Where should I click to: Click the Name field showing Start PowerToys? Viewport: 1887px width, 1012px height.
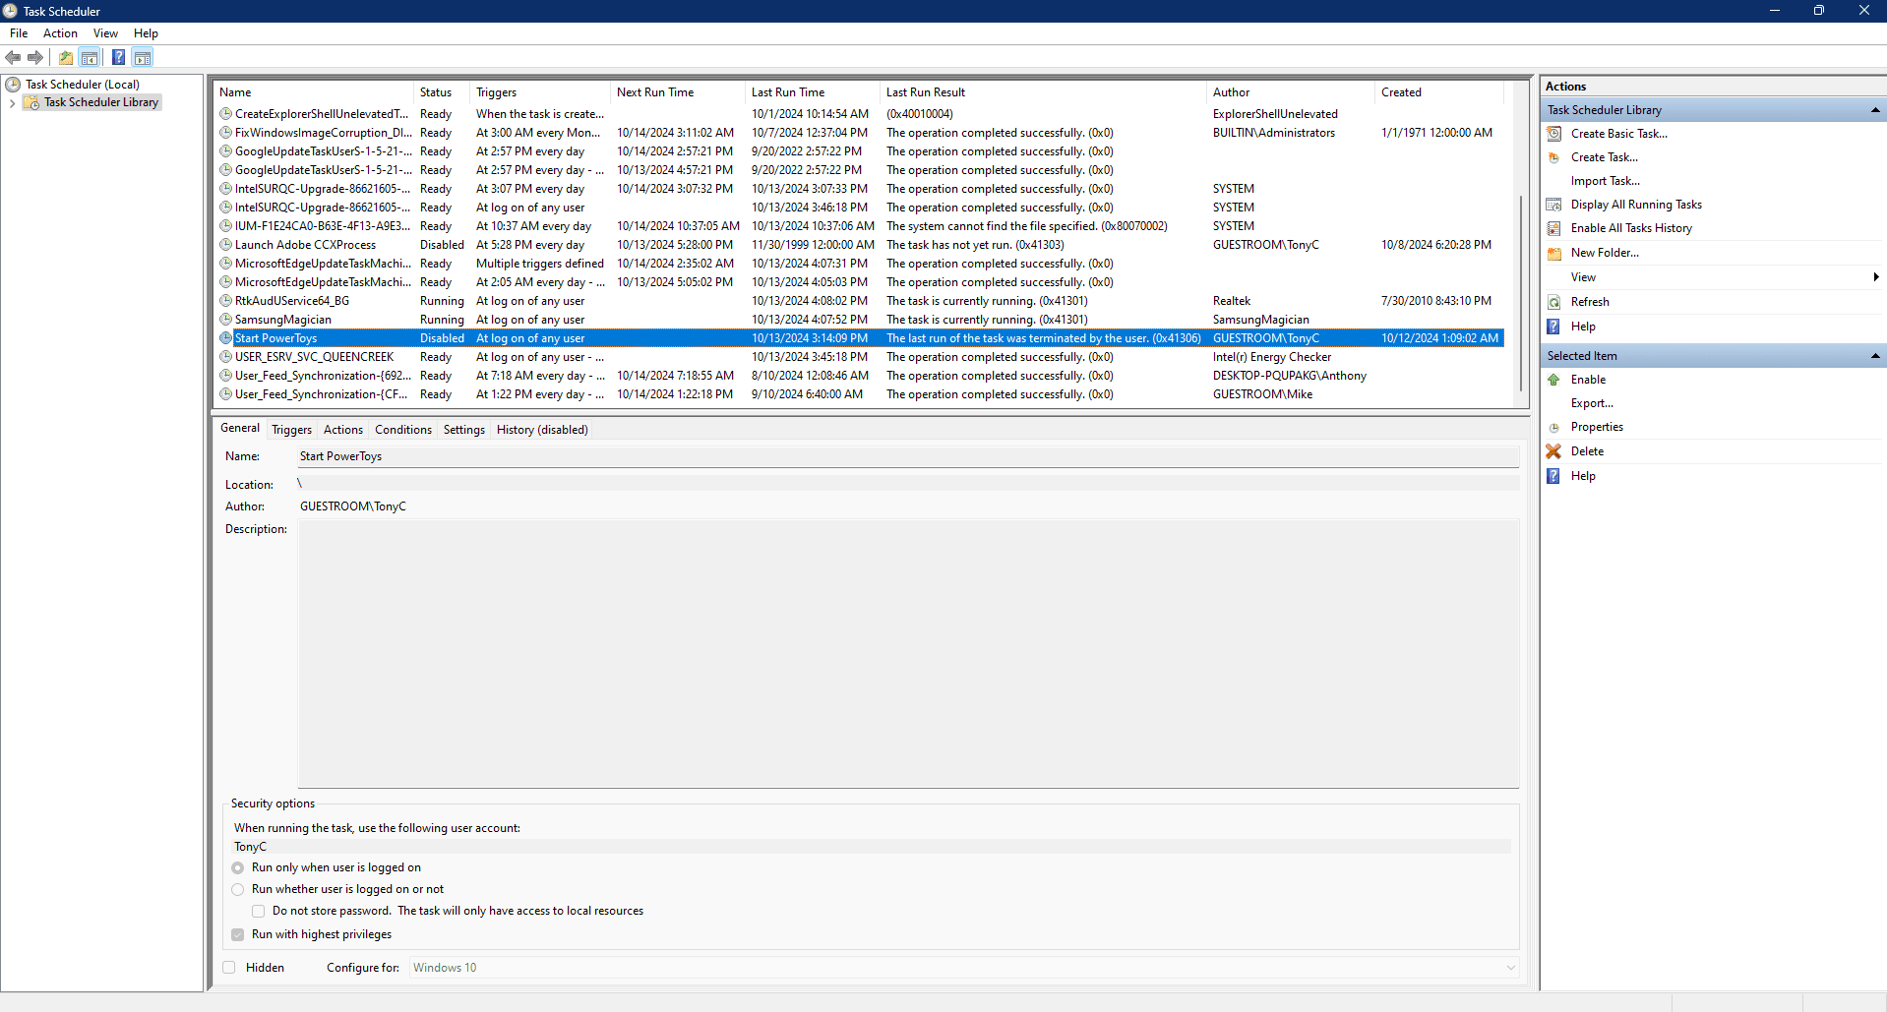click(908, 456)
